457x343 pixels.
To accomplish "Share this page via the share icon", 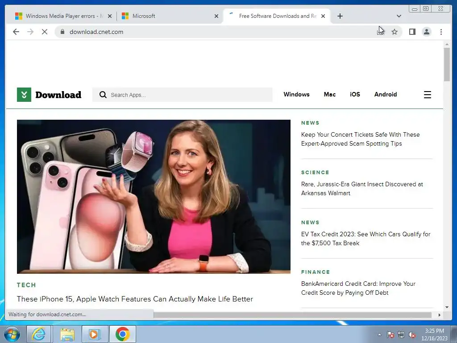I will tap(380, 32).
